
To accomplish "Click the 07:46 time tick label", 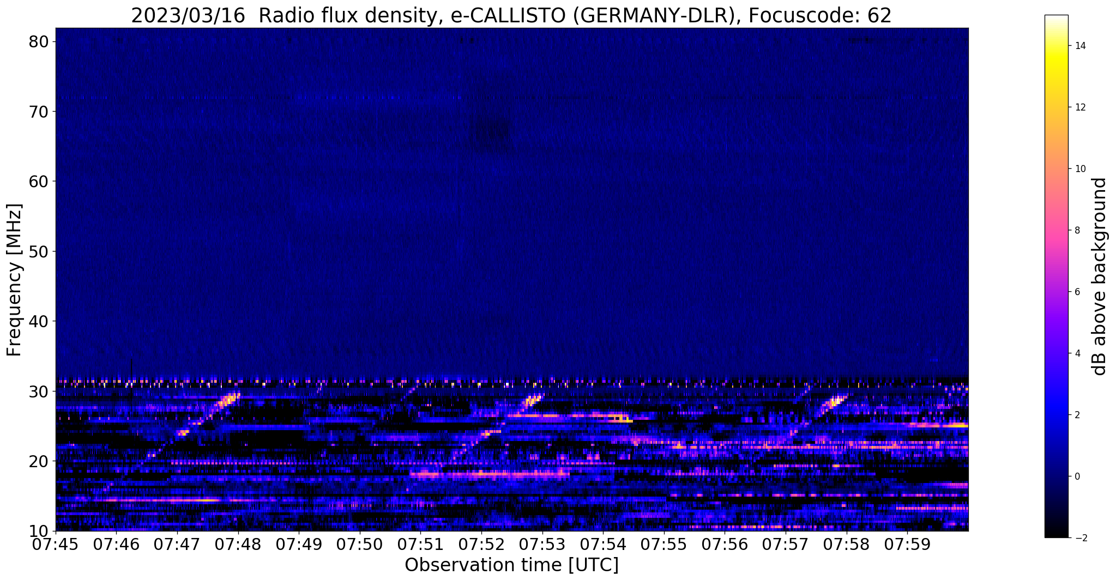I will click(116, 544).
